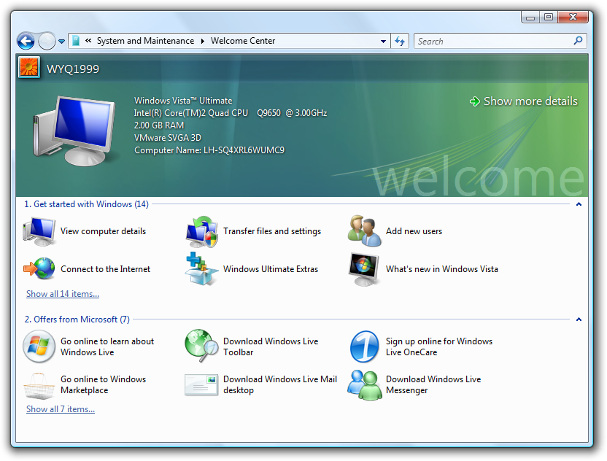Click the greyed Forward navigation button
Screen dimensions: 607x461
point(47,41)
